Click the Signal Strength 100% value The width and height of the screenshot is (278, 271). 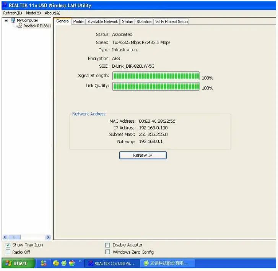point(207,78)
